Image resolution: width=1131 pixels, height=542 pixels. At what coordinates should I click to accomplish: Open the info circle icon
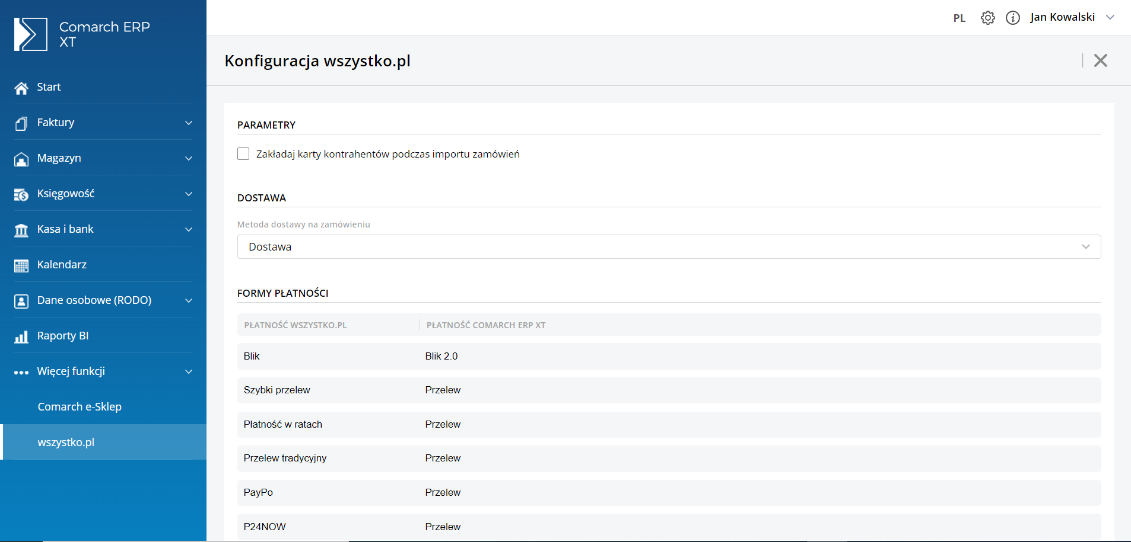[x=1013, y=18]
